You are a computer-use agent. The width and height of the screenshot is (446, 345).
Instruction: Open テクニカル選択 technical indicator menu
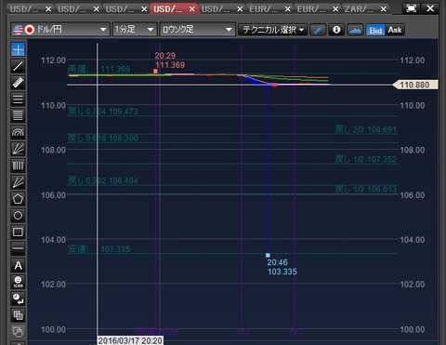pyautogui.click(x=272, y=30)
